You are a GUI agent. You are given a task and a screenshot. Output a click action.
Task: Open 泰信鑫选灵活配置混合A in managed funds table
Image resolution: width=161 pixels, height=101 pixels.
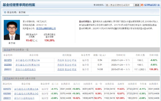(28, 60)
